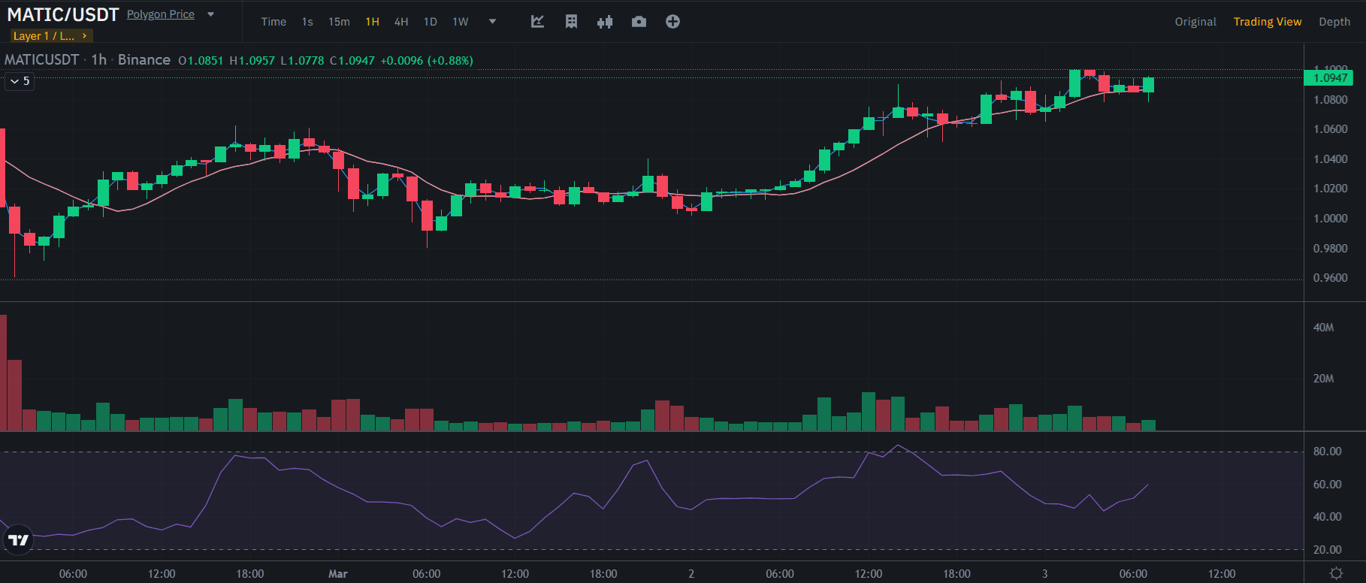
Task: Click the plus circle add icon
Action: (672, 22)
